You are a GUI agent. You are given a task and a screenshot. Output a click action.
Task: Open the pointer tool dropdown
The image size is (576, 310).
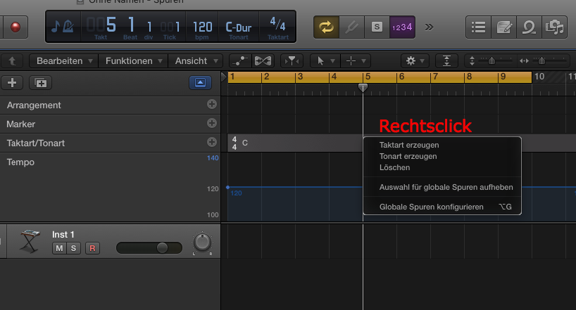pyautogui.click(x=325, y=61)
